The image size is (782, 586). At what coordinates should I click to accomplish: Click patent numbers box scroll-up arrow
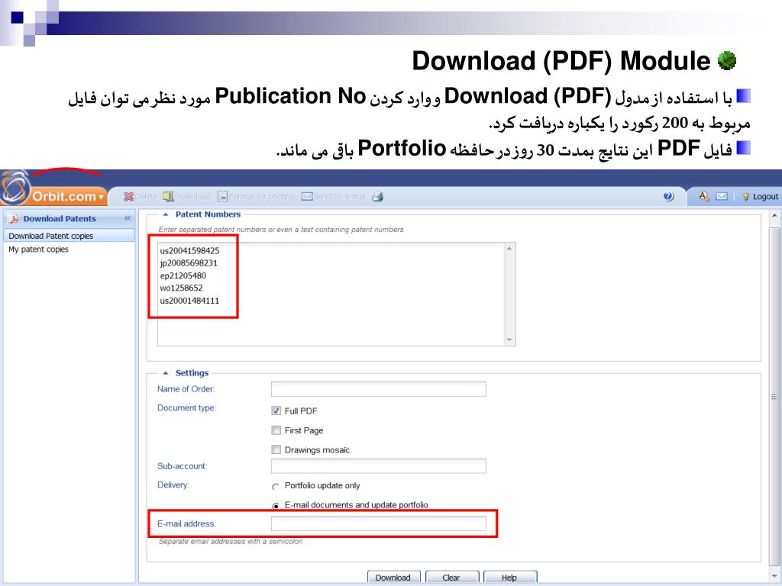tap(509, 249)
